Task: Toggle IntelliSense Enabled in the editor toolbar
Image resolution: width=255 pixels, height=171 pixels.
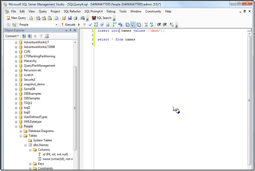Action: pyautogui.click(x=107, y=25)
